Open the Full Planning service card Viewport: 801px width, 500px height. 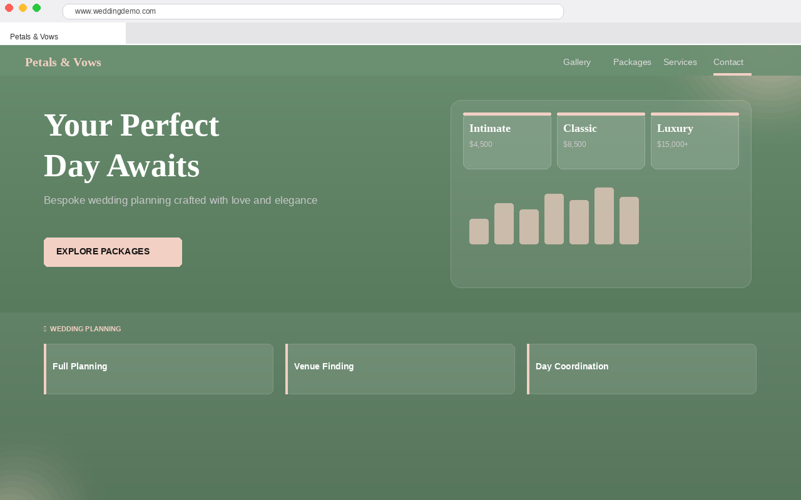point(158,369)
